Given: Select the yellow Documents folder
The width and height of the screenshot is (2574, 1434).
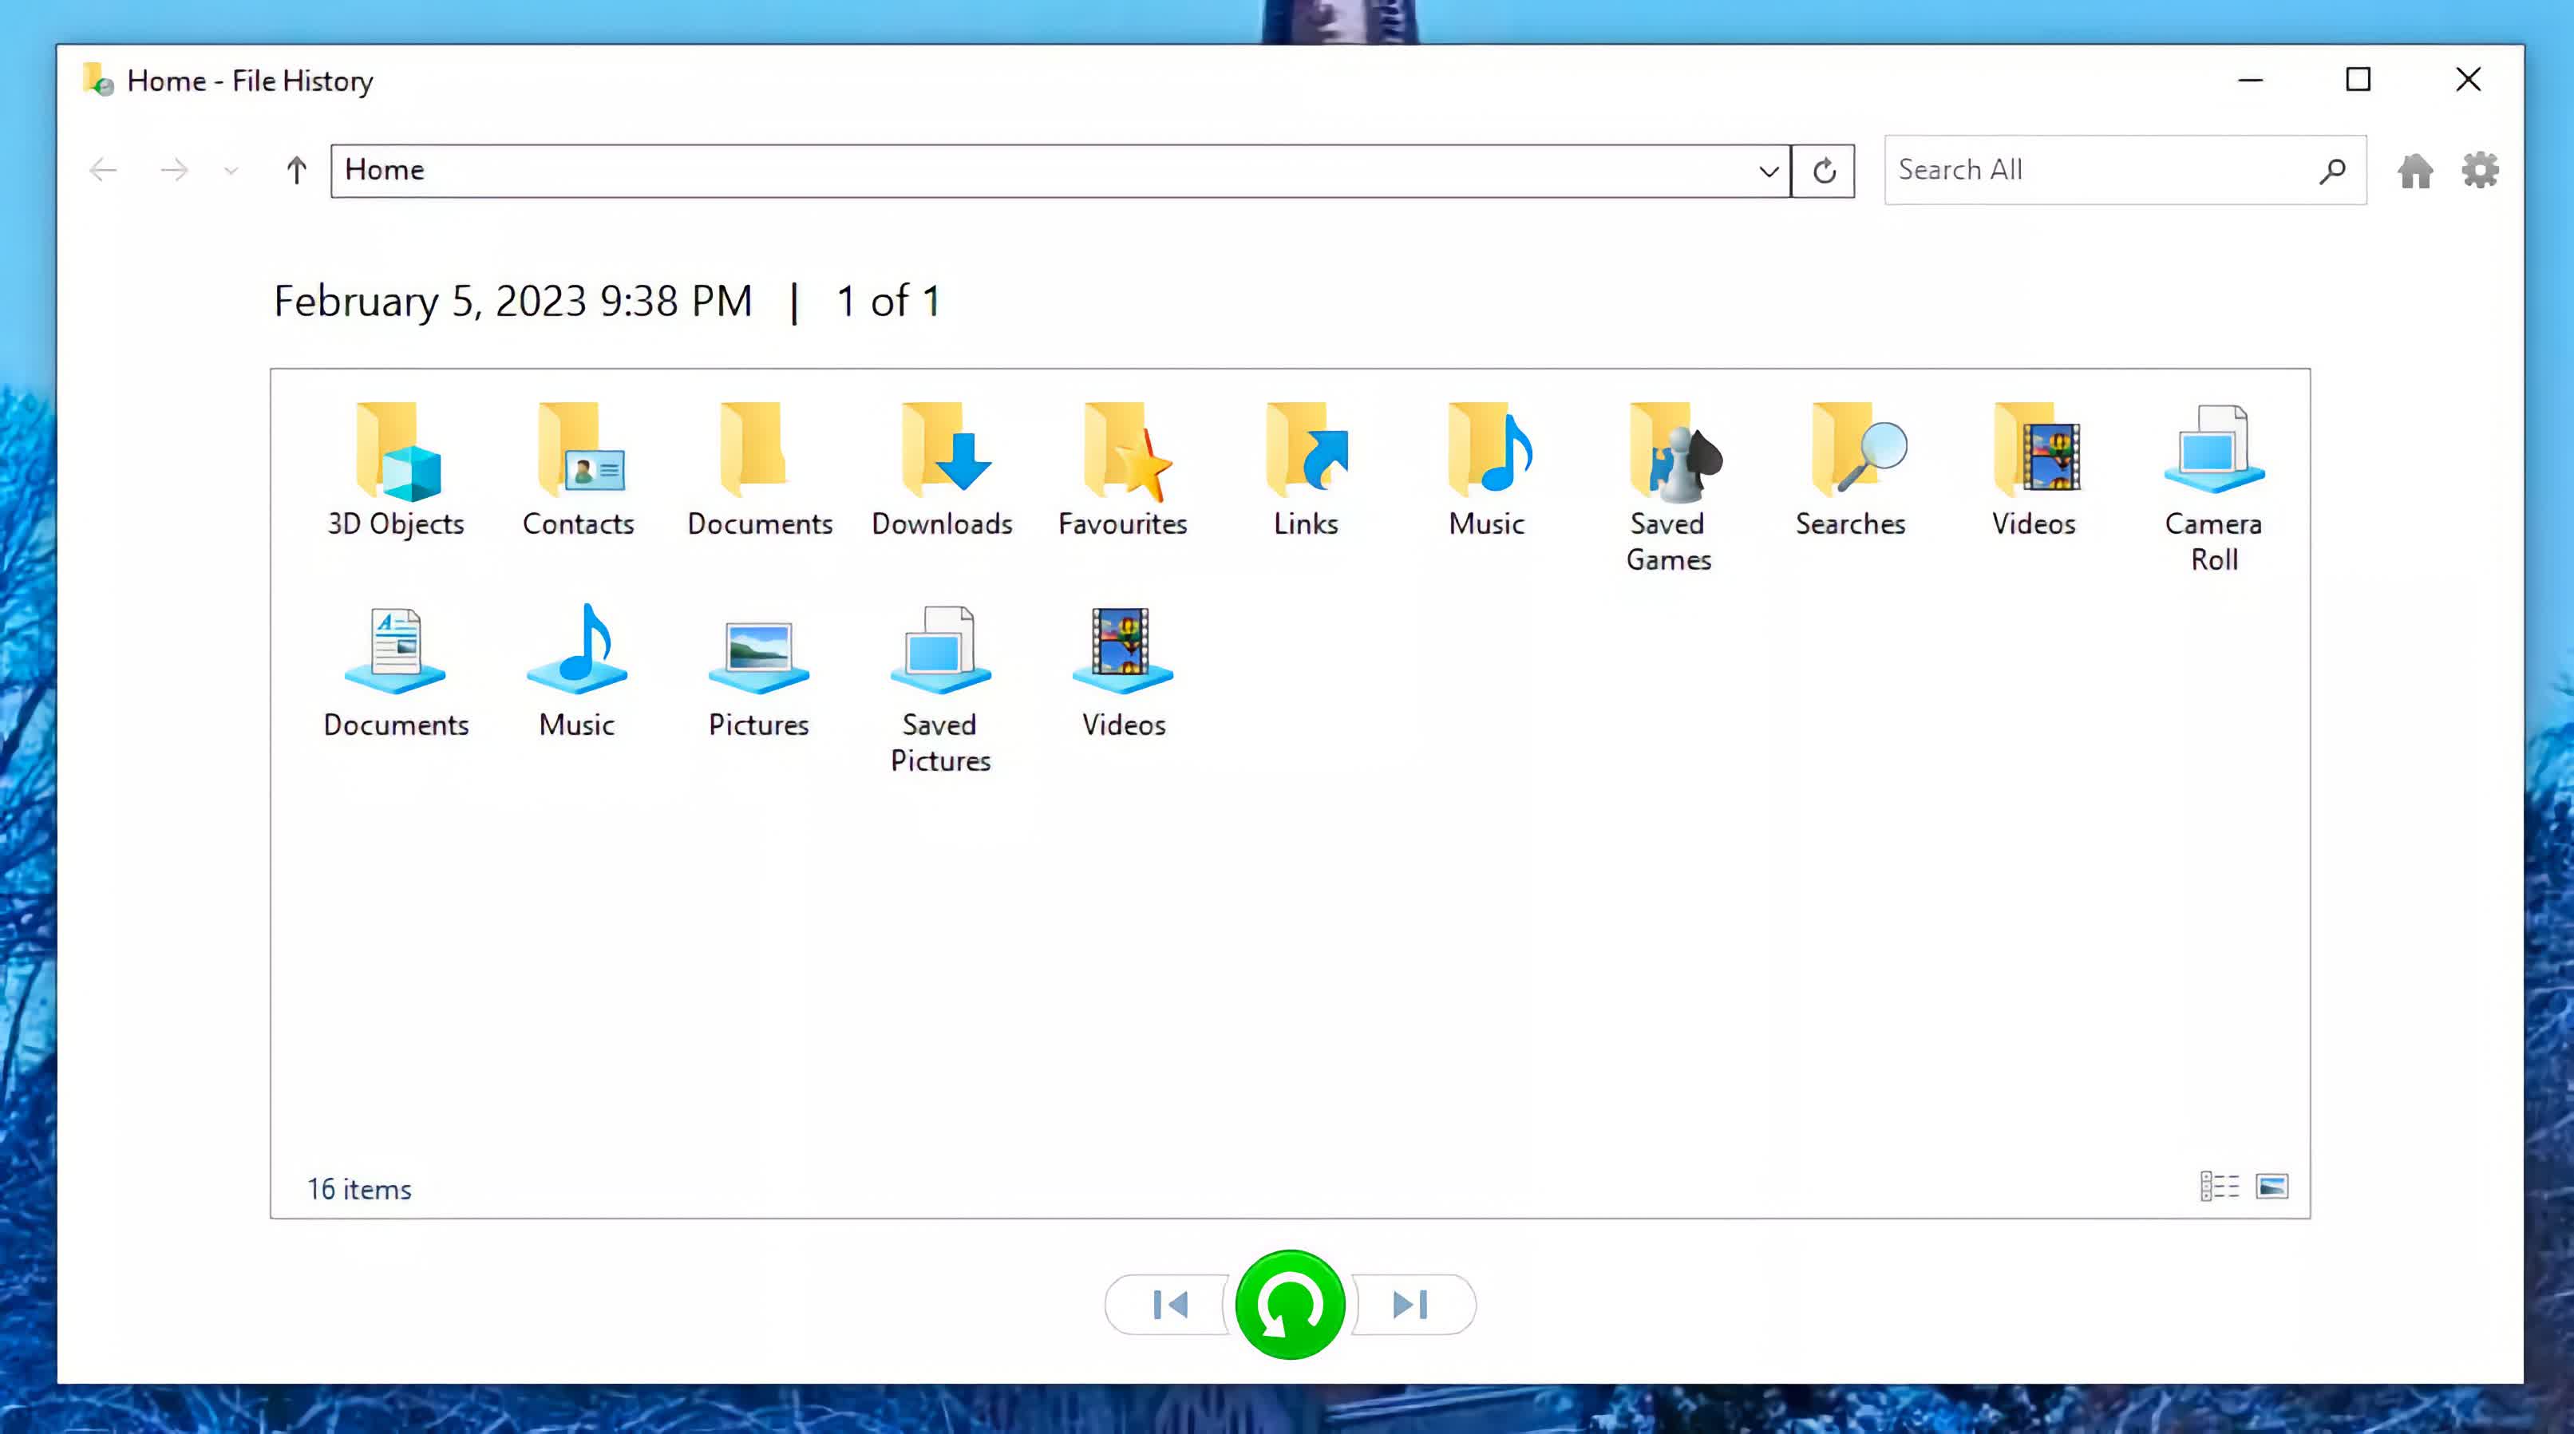Looking at the screenshot, I should [759, 471].
